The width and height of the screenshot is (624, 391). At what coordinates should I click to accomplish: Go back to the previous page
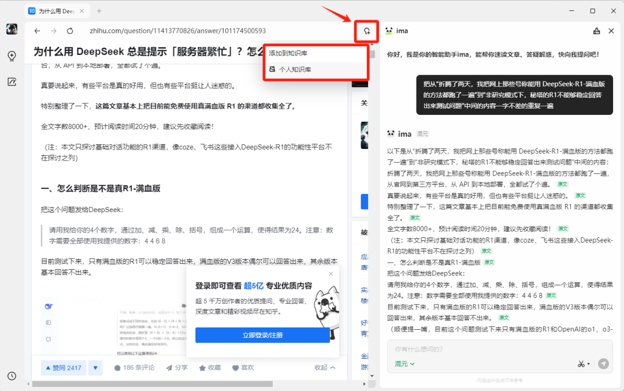37,31
